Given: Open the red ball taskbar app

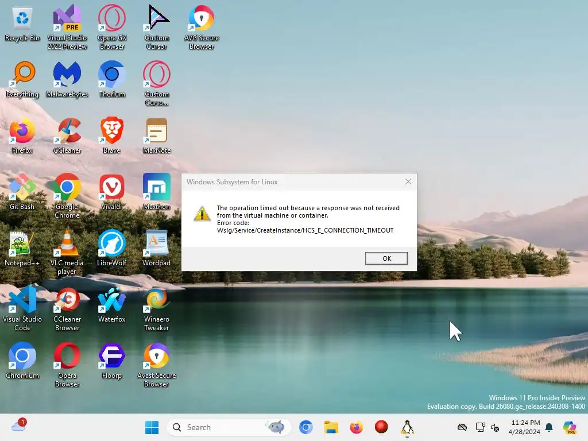Looking at the screenshot, I should tap(381, 427).
